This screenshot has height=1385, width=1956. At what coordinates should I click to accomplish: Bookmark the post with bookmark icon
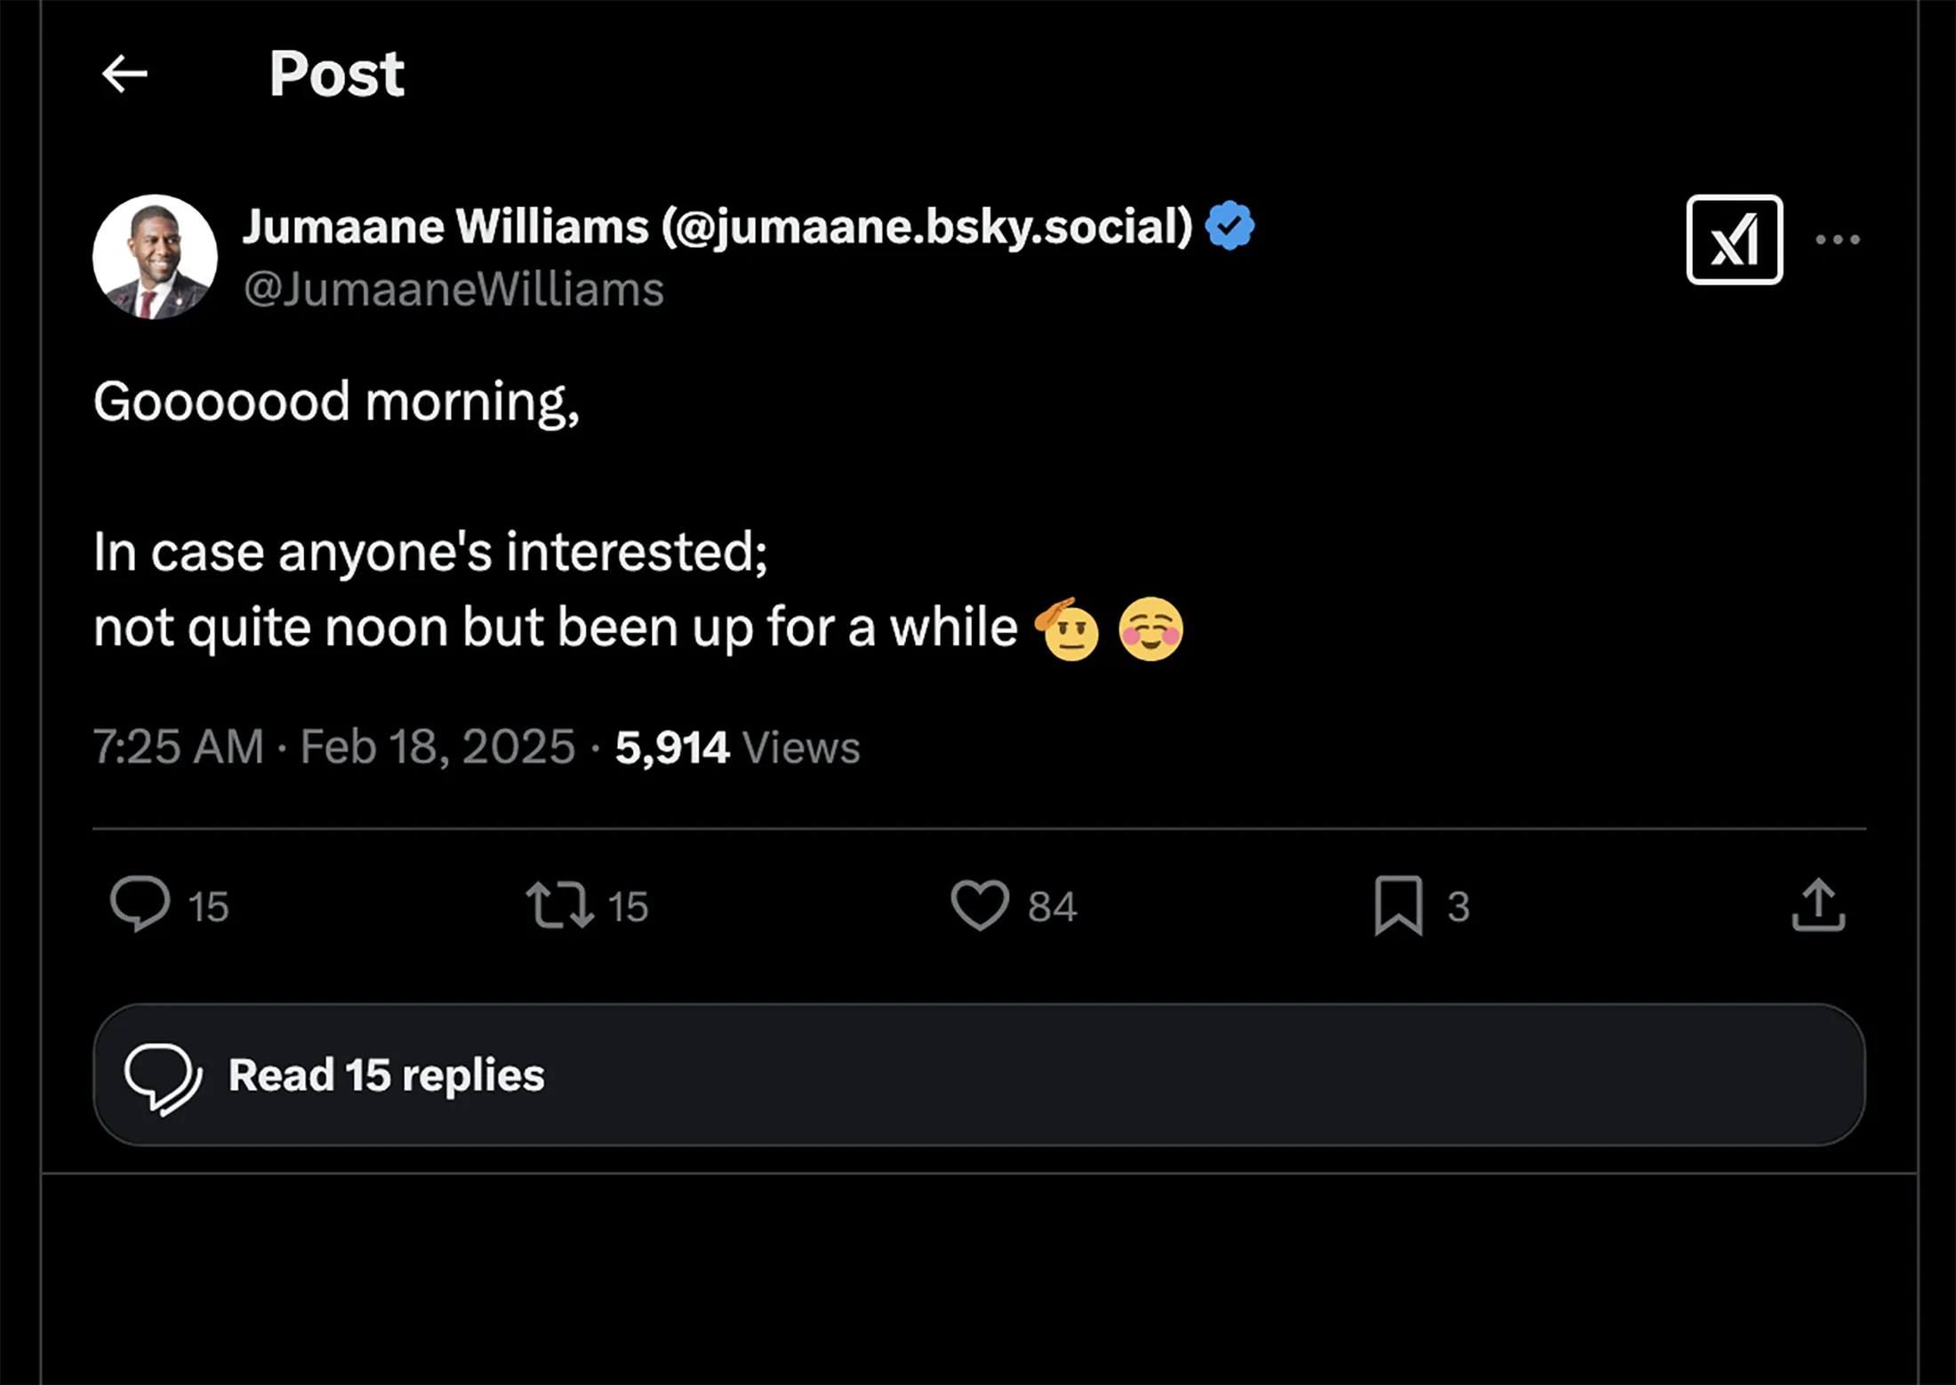1399,905
